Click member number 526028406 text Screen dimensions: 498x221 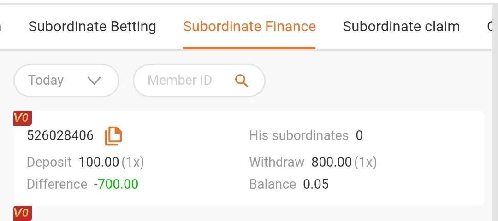[60, 136]
